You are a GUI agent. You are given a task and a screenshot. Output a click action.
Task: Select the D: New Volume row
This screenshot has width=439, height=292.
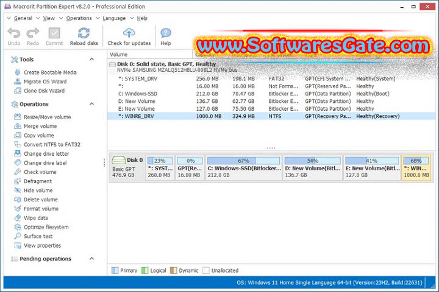271,101
